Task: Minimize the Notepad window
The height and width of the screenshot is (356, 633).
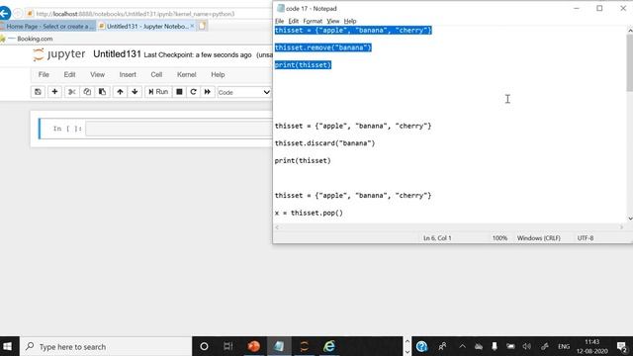Action: point(577,8)
